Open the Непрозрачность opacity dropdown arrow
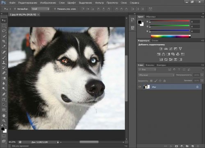Viewport: 205px width, 148px height. [x=202, y=75]
